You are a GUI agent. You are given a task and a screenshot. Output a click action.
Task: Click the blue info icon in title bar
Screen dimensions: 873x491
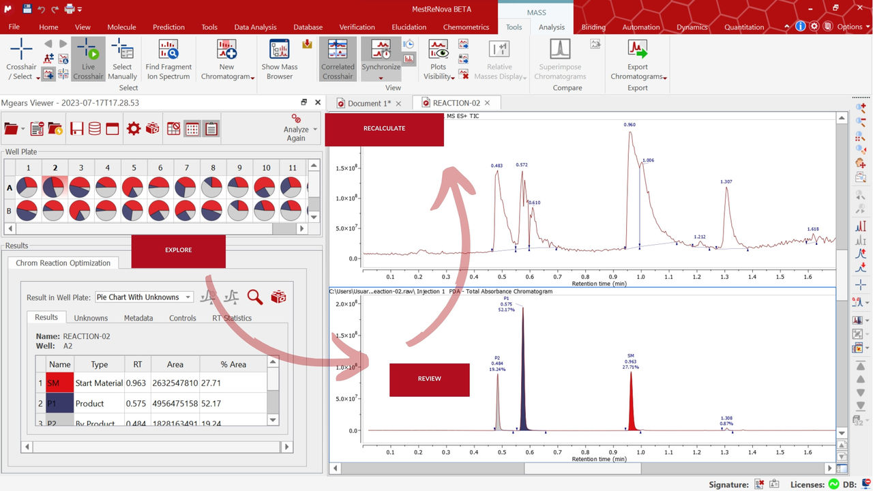point(801,27)
